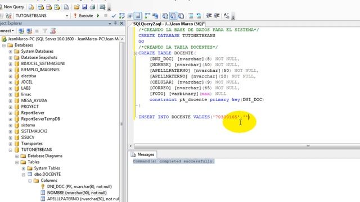Switch to the SQLQuery2.sql tab
This screenshot has height=202, width=360.
coord(169,24)
